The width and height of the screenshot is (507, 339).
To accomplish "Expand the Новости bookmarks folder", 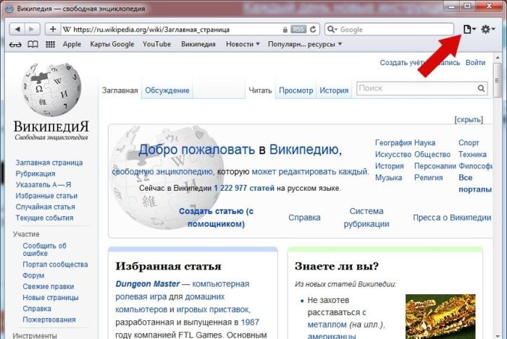I will [243, 44].
